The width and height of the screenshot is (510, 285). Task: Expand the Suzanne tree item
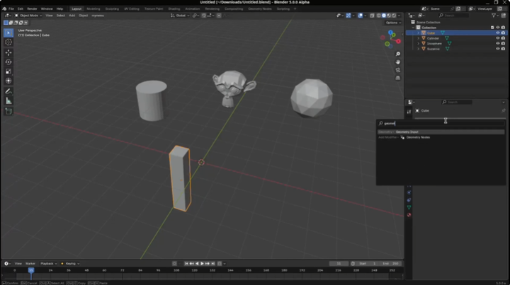(x=419, y=49)
